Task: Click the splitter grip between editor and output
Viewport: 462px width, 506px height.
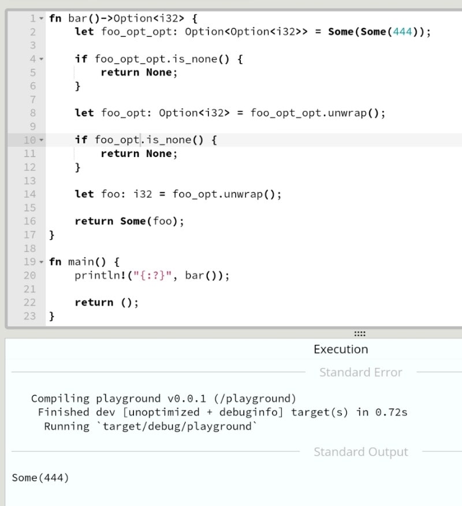Action: (359, 334)
